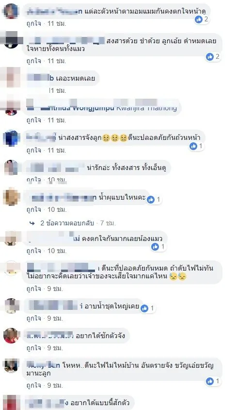Click thumbs-up count on 'สงสารด้วย ขำด้วย' comment
236x410 pixels.
coord(218,56)
